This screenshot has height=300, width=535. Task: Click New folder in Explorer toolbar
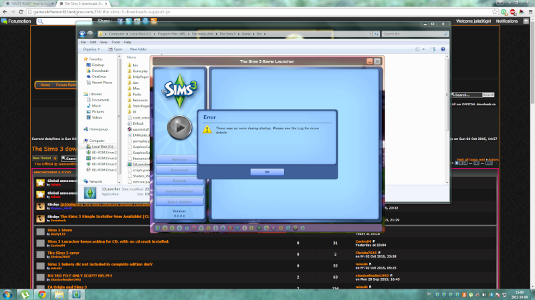pos(138,49)
